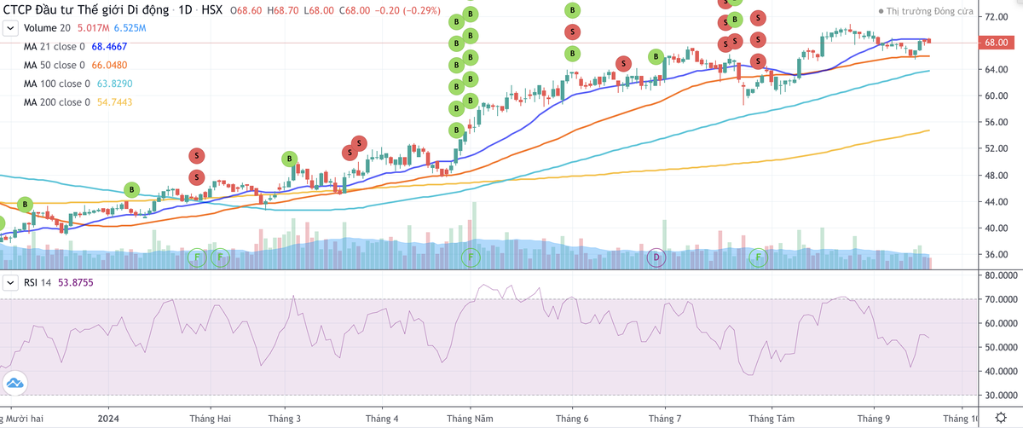Click the first B marker near Tháng Mười hai
Screen dimensions: 1023x428
[x=25, y=205]
